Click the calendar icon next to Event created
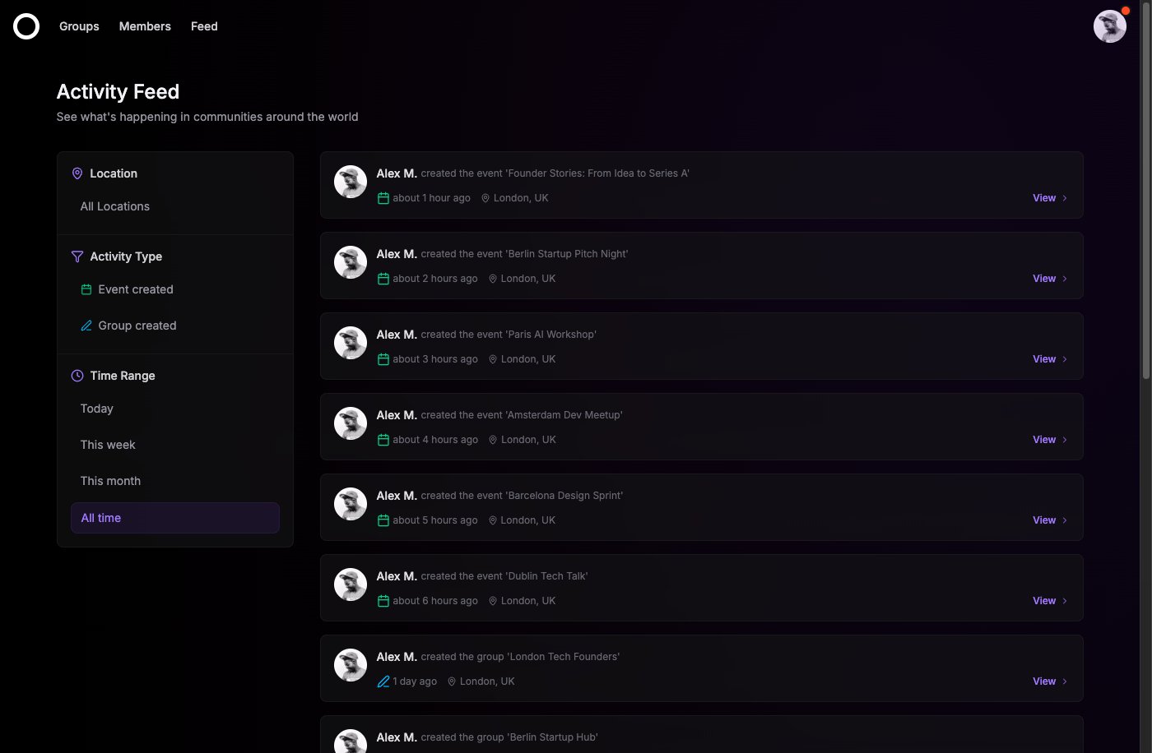 pos(86,289)
